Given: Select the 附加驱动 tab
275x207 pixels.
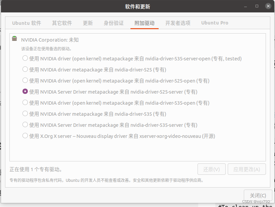Looking at the screenshot, I should pos(145,23).
